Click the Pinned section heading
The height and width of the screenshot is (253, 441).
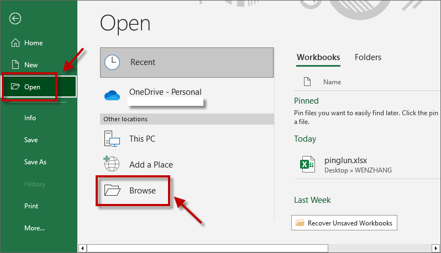(306, 101)
